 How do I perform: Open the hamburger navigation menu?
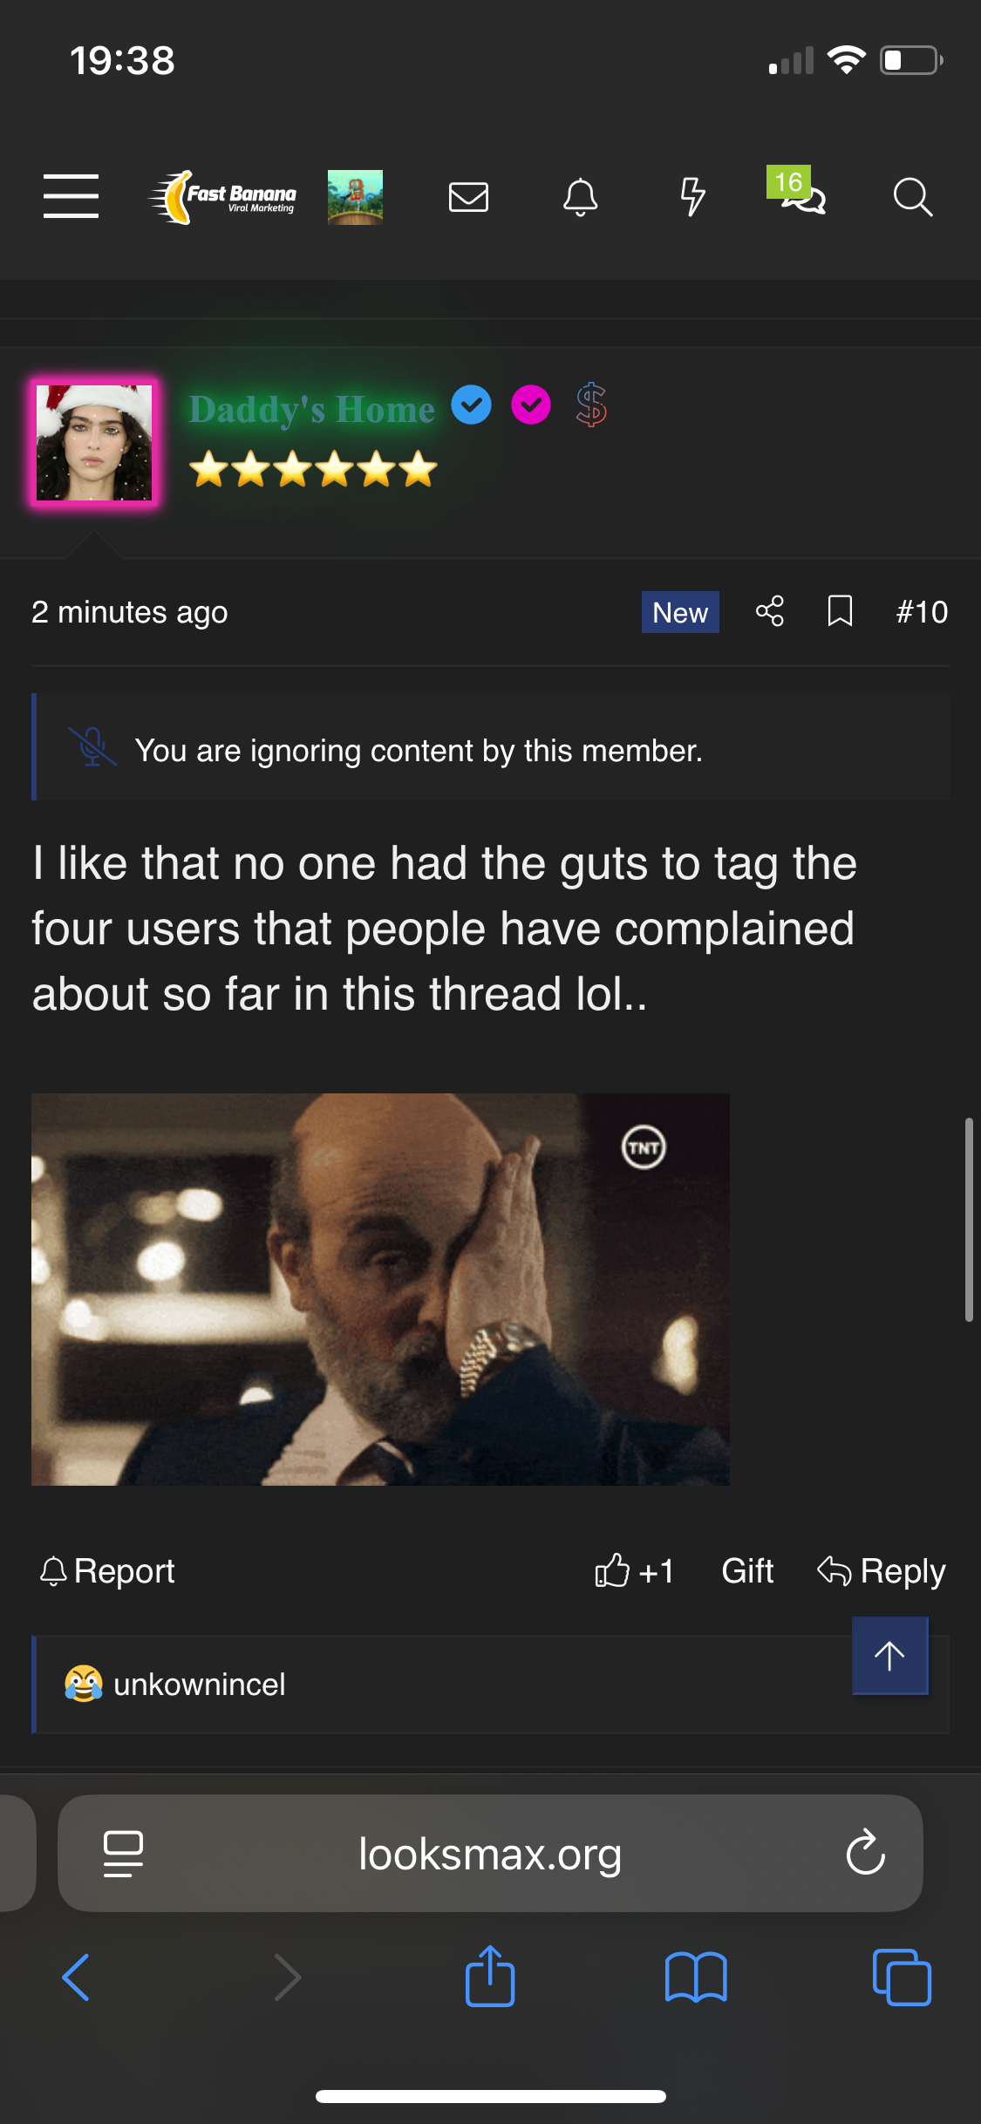71,196
